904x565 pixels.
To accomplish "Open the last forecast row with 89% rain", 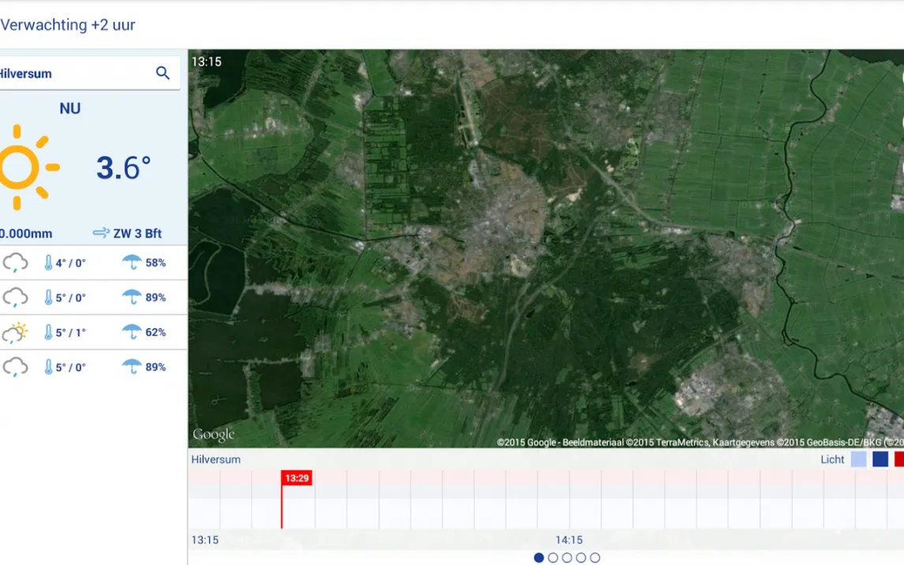I will click(93, 367).
